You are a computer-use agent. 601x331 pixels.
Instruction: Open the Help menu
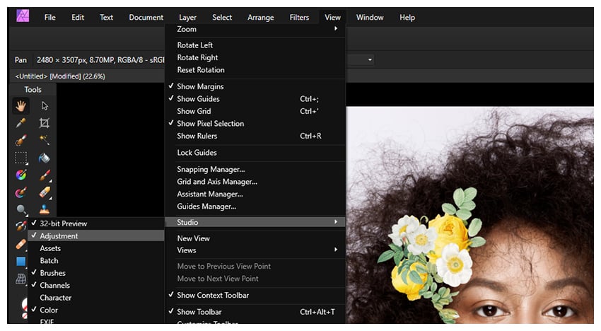407,17
